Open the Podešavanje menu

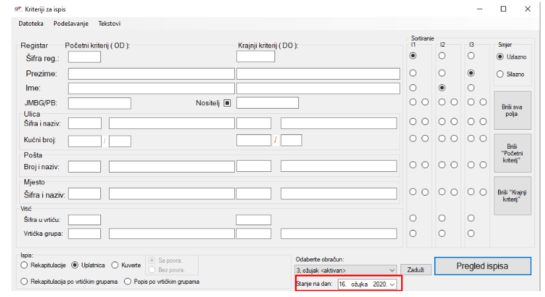pos(71,24)
